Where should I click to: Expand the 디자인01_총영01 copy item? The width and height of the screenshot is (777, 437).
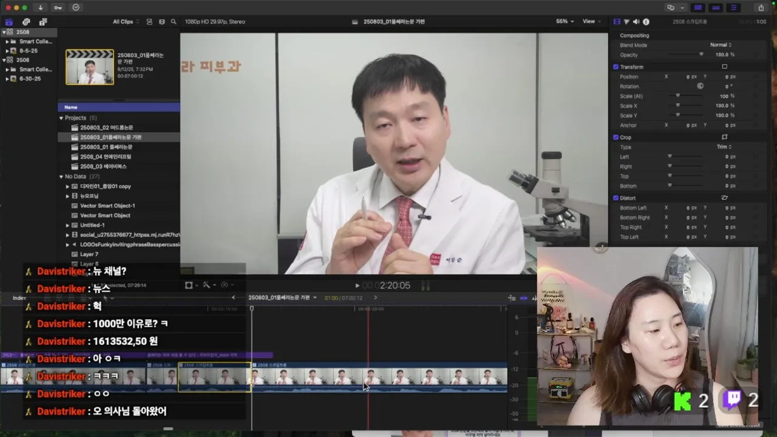click(67, 186)
